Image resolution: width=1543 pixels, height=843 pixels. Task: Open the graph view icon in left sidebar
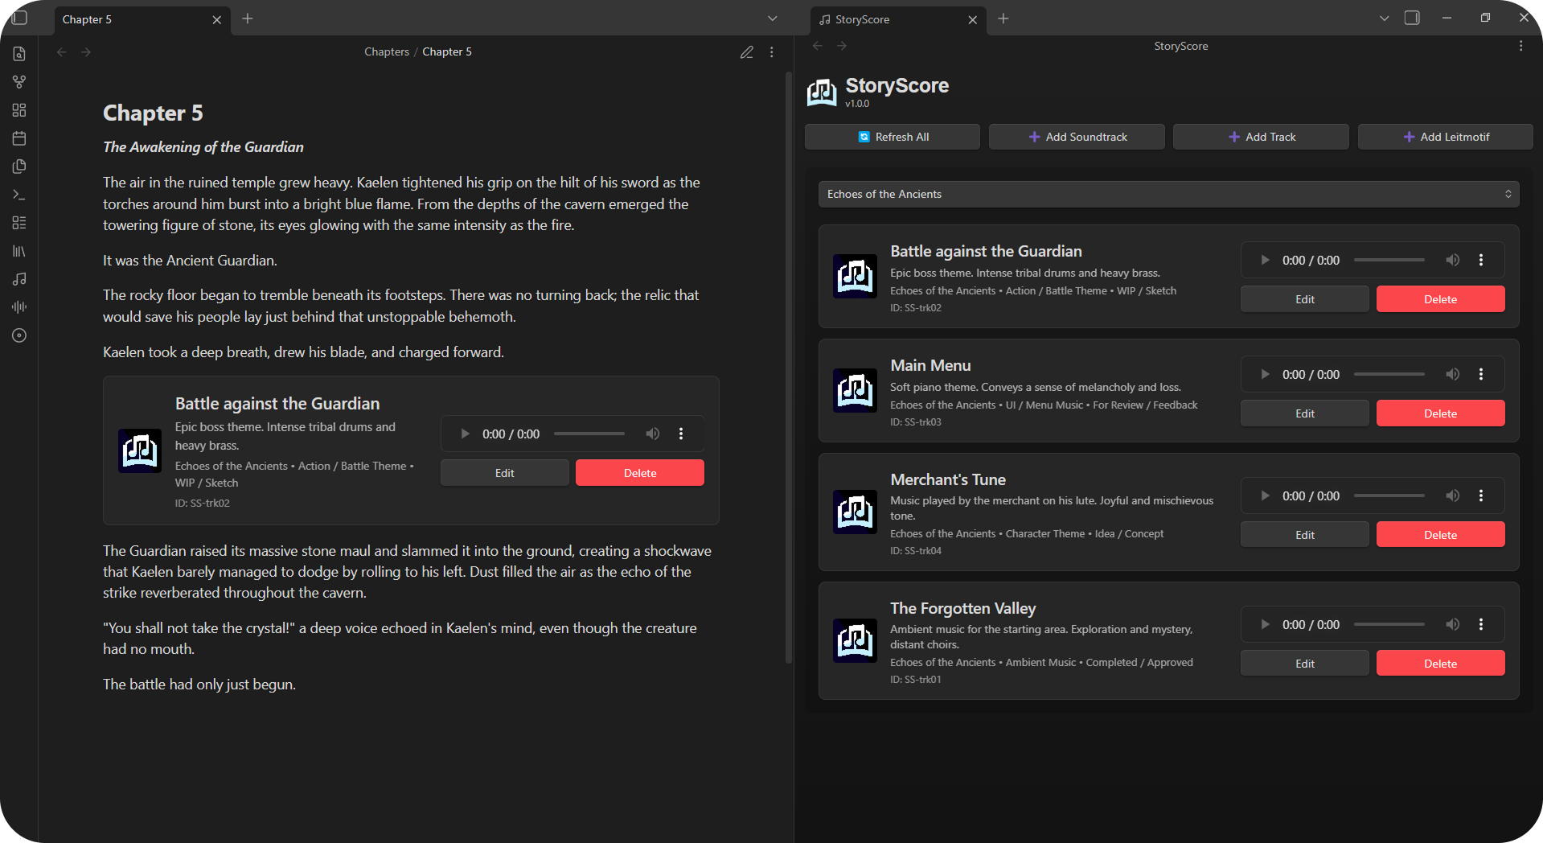(19, 82)
